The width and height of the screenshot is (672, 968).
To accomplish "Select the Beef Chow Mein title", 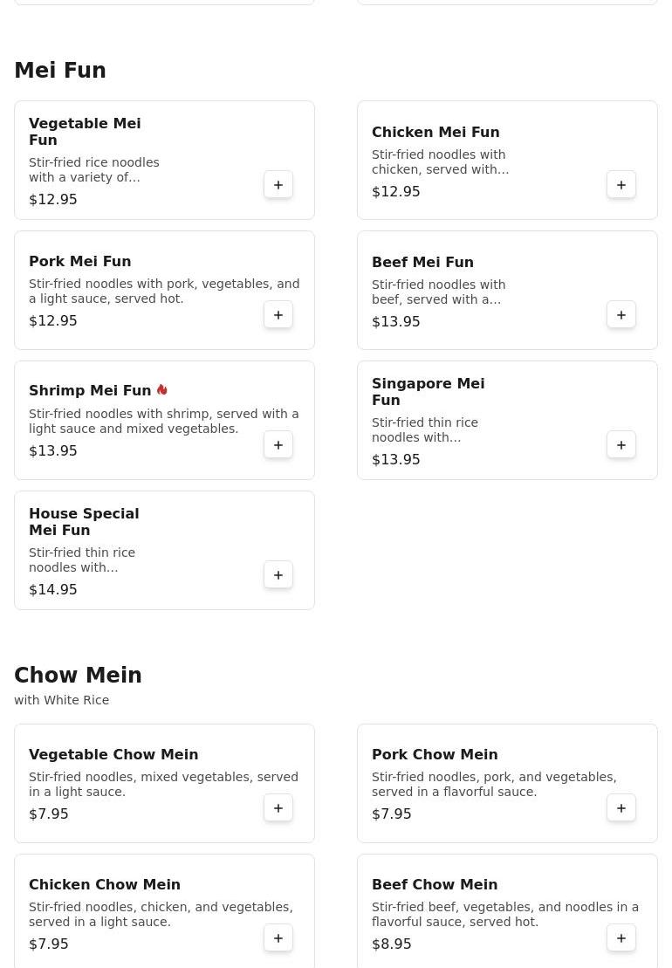I will pyautogui.click(x=435, y=885).
